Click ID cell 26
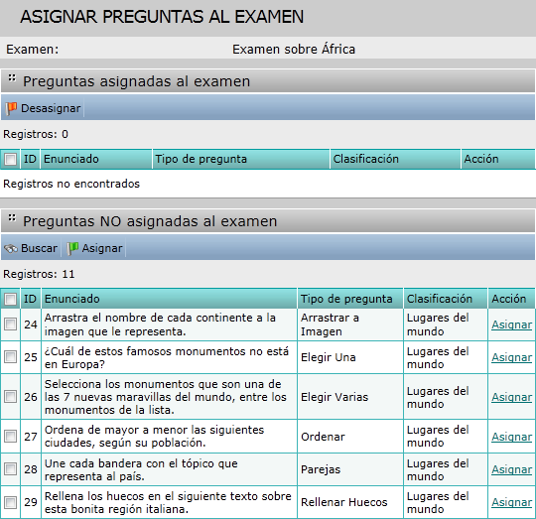Viewport: 536px width, 519px height. tap(31, 397)
